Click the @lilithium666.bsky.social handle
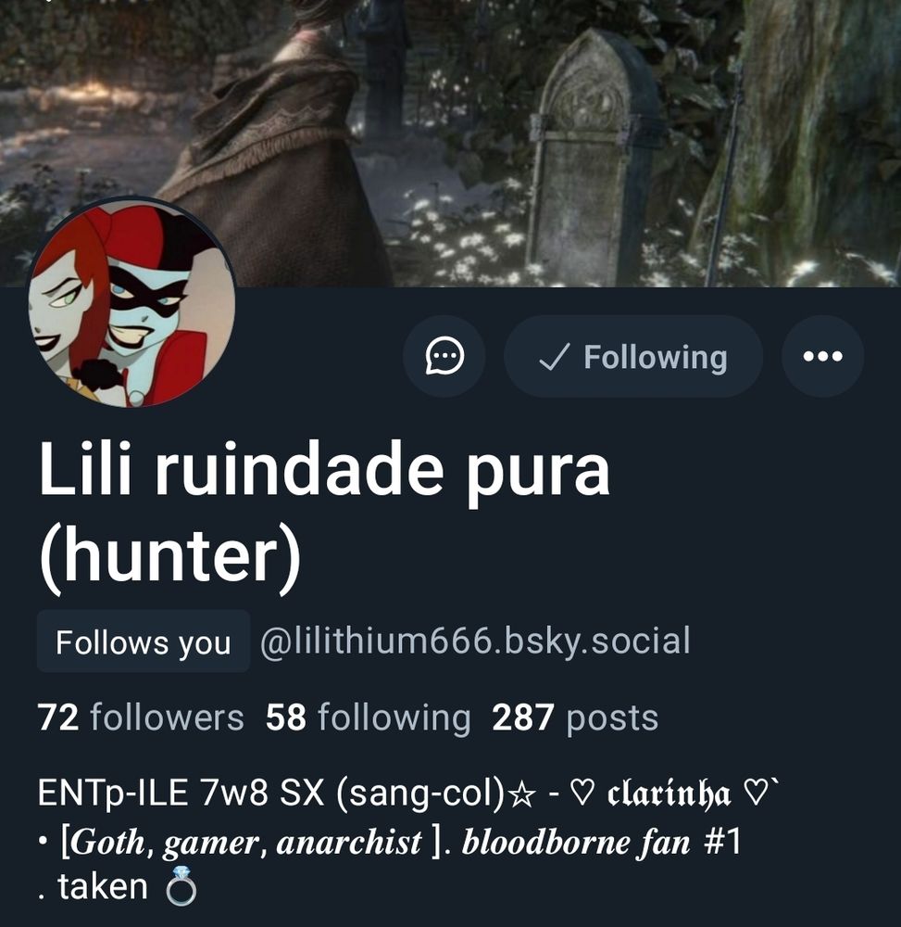Viewport: 901px width, 927px height. pos(475,641)
